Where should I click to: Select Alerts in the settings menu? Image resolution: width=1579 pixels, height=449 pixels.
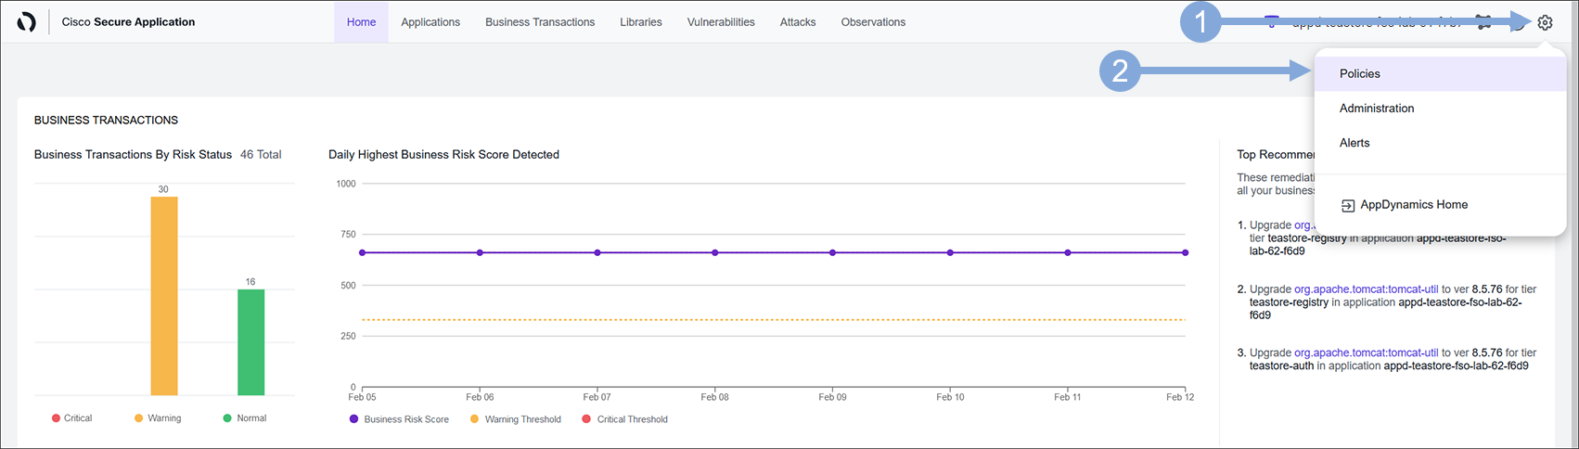coord(1440,143)
